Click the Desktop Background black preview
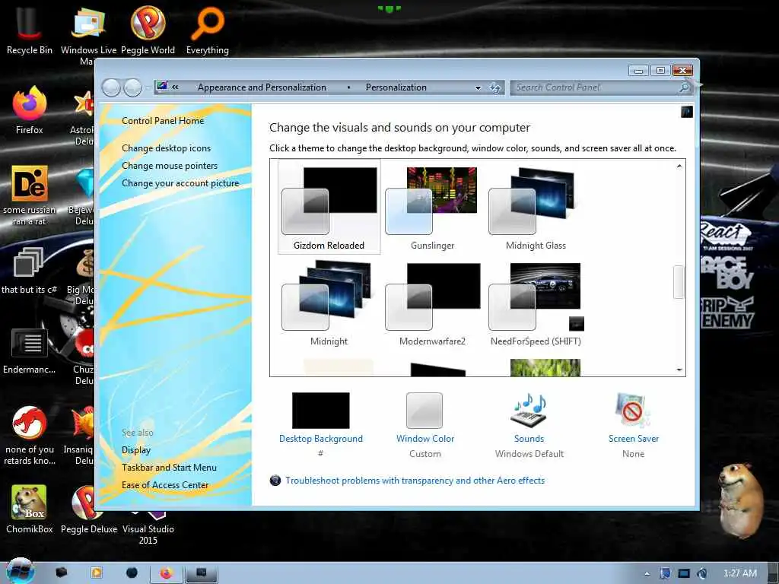Image resolution: width=779 pixels, height=584 pixels. (x=320, y=410)
